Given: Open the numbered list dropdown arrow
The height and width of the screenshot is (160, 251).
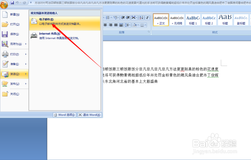Looking at the screenshot, I should coord(111,18).
